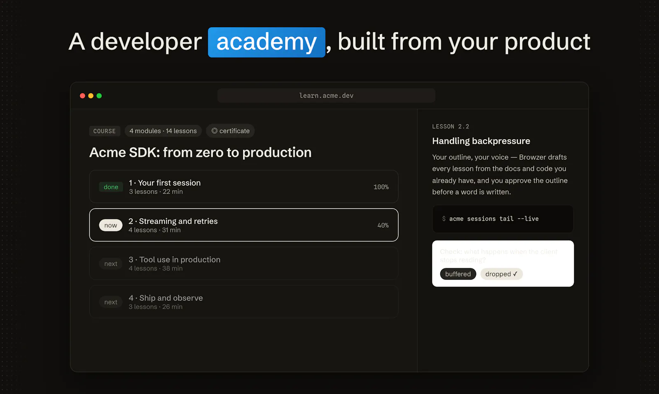Screen dimensions: 659x394
Task: Click the 'next' badge on Ship and observe
Action: pyautogui.click(x=111, y=302)
